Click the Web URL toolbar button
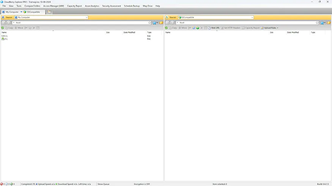 (x=214, y=28)
